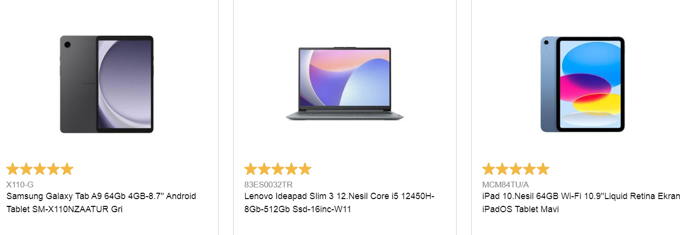Click the fourth rating star for iPad 10.Nesil
680x235 pixels.
(529, 169)
